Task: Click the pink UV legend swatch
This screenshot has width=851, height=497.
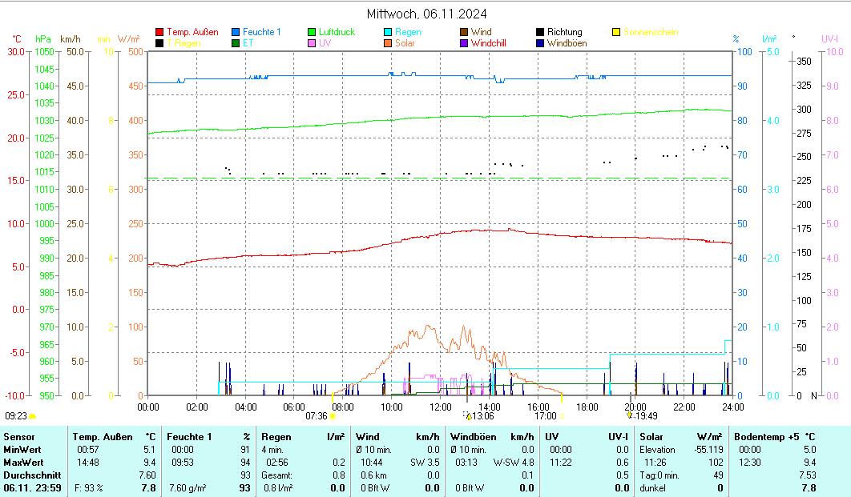Action: pyautogui.click(x=312, y=43)
